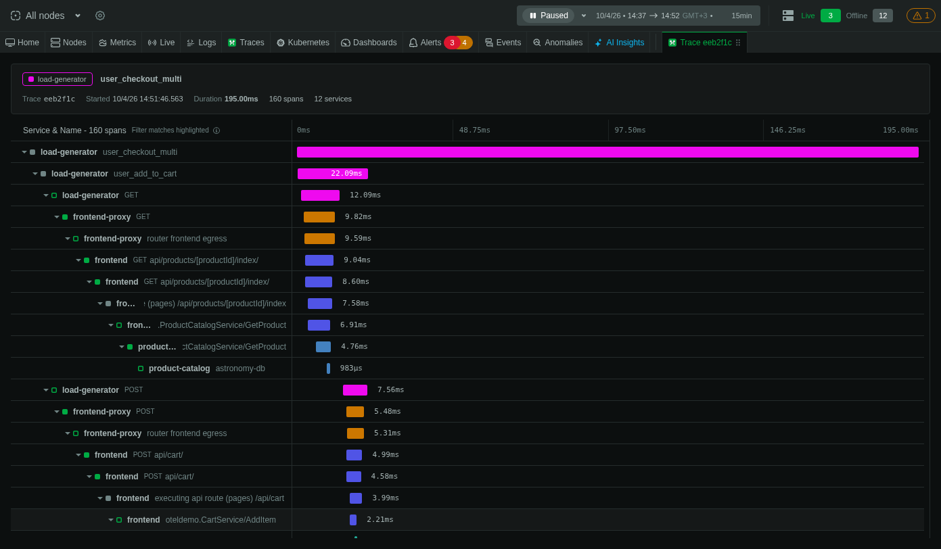The height and width of the screenshot is (549, 941).
Task: Click the Offline nodes count badge 12
Action: 883,16
